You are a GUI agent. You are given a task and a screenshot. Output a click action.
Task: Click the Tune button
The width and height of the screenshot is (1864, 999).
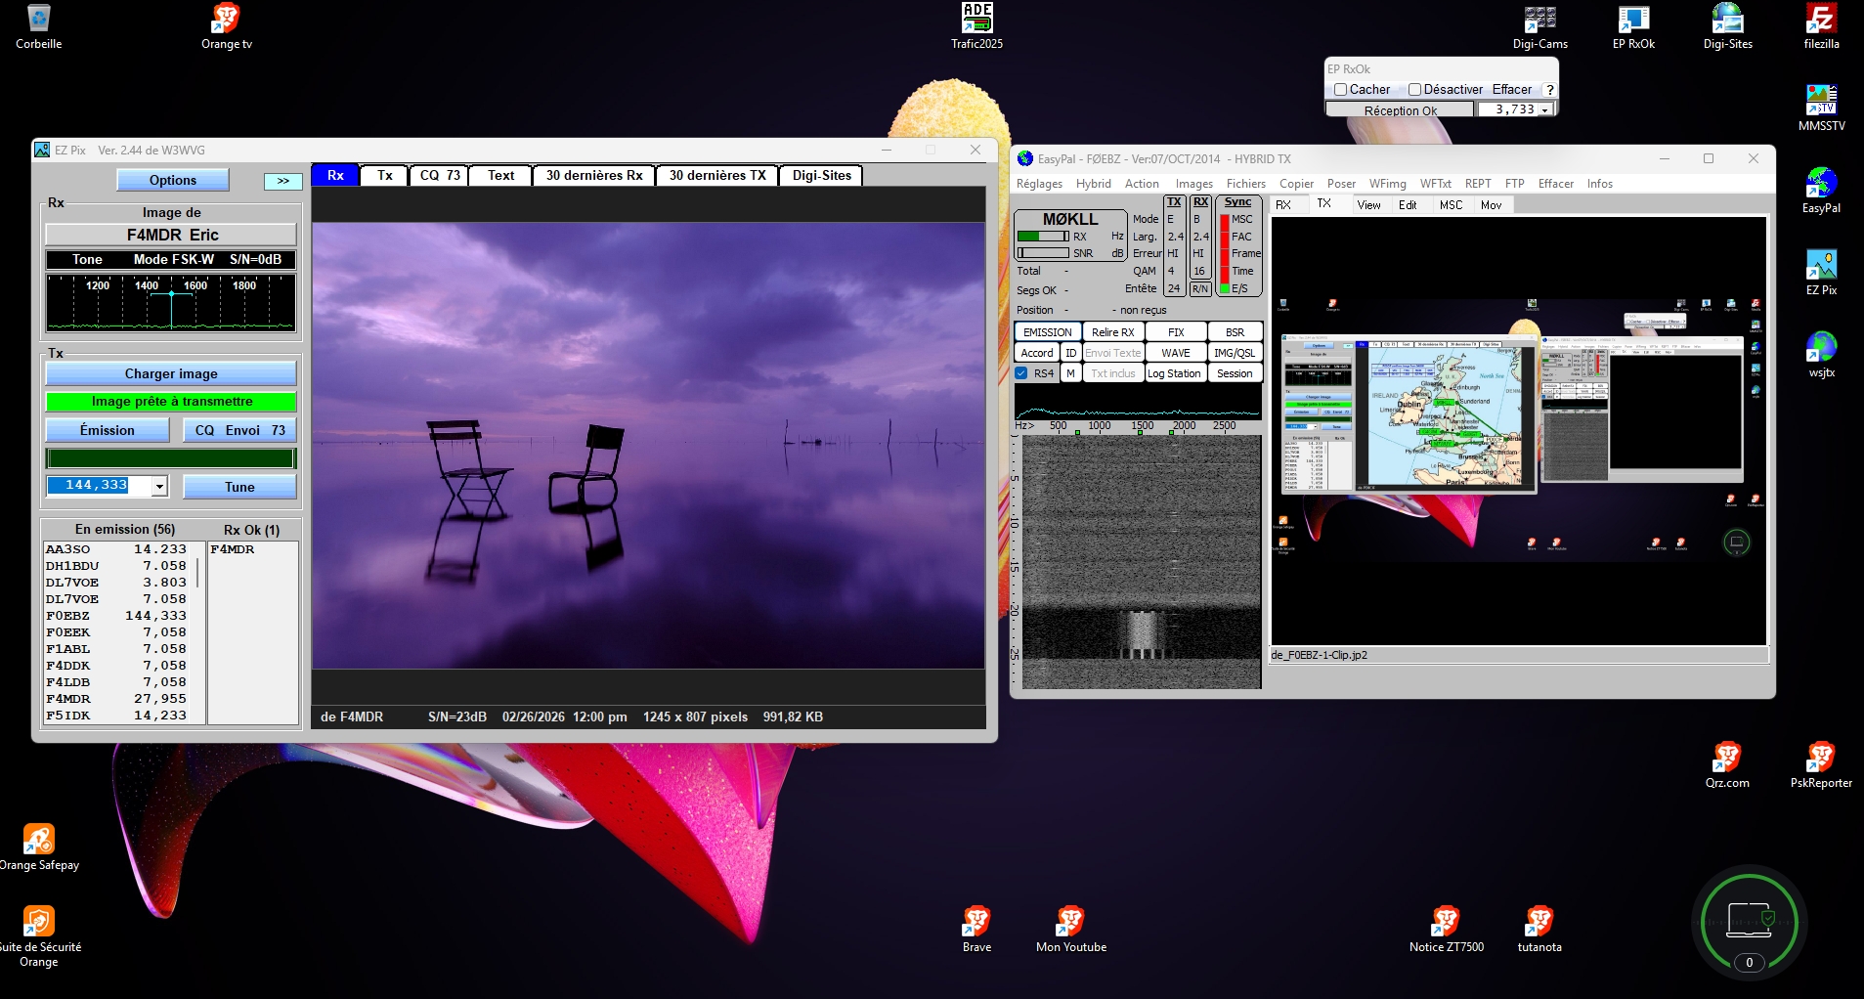[239, 487]
